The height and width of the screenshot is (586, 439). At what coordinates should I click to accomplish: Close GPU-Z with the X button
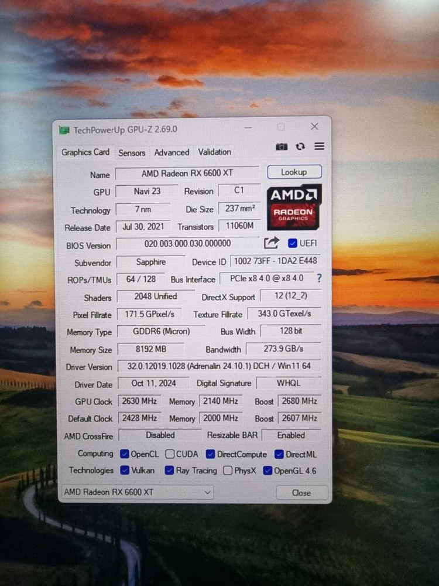[314, 127]
